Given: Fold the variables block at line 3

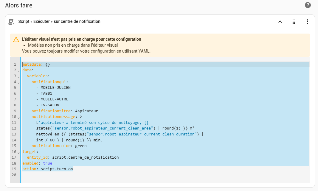Looking at the screenshot, I should [x=18, y=77].
